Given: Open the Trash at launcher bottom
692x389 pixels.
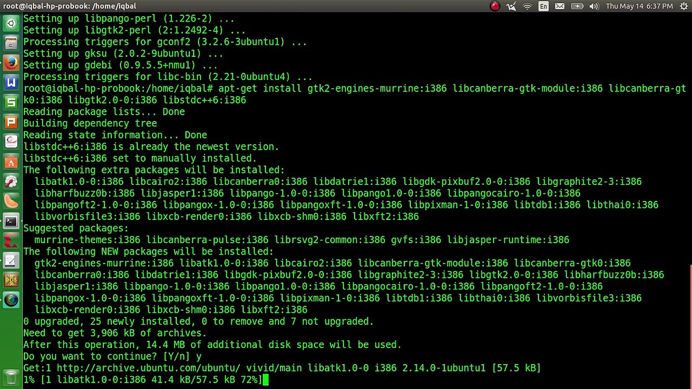Looking at the screenshot, I should pos(11,377).
